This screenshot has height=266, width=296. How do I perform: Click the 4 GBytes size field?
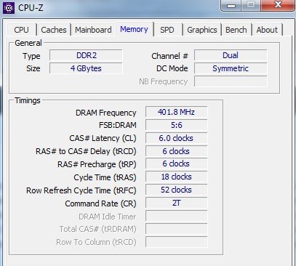86,68
